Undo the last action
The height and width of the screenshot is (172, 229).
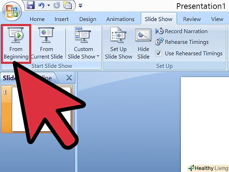(41, 6)
